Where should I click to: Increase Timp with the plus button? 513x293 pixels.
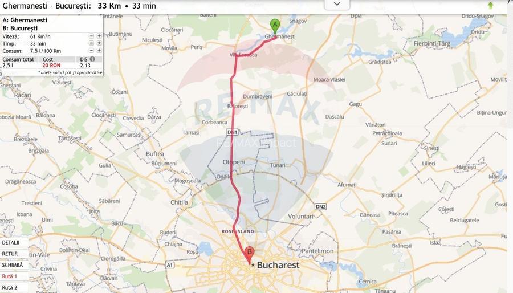click(x=99, y=43)
